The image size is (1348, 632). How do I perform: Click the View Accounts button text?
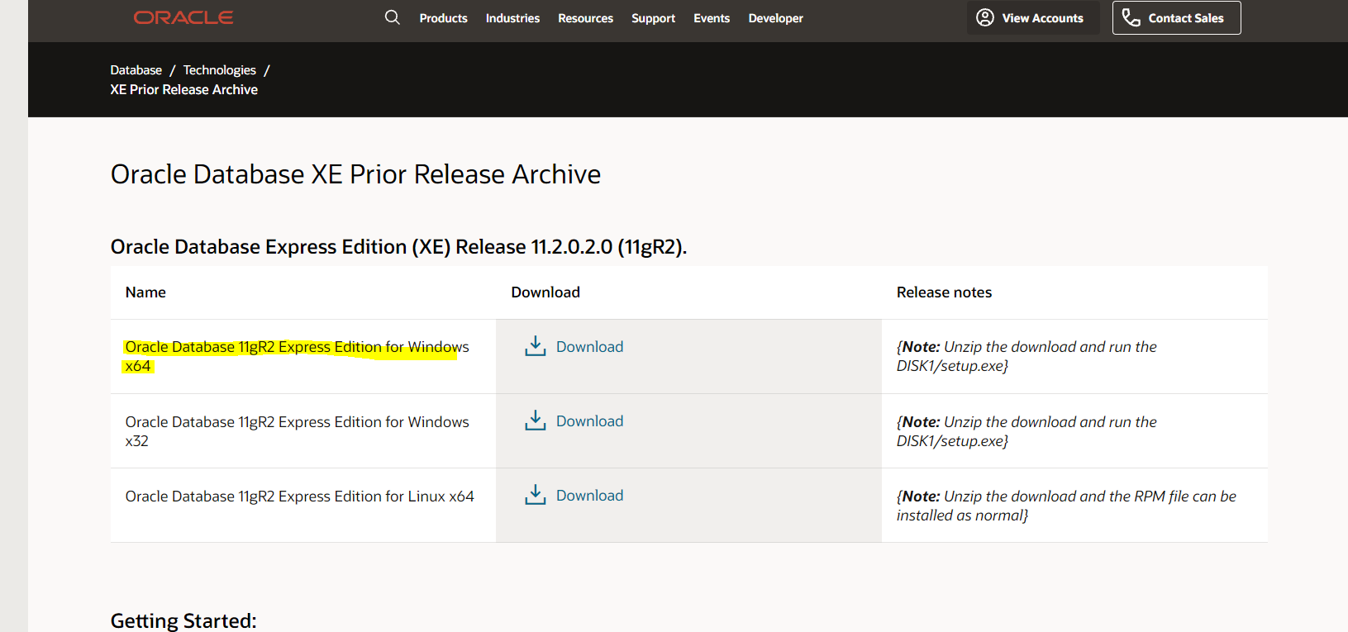tap(1042, 18)
